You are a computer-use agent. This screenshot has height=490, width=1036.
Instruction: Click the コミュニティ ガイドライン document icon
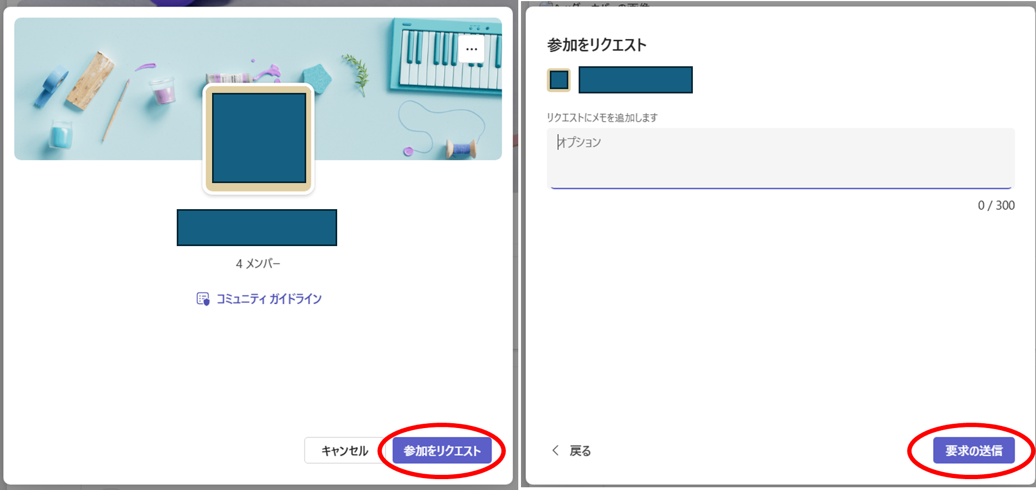tap(202, 298)
